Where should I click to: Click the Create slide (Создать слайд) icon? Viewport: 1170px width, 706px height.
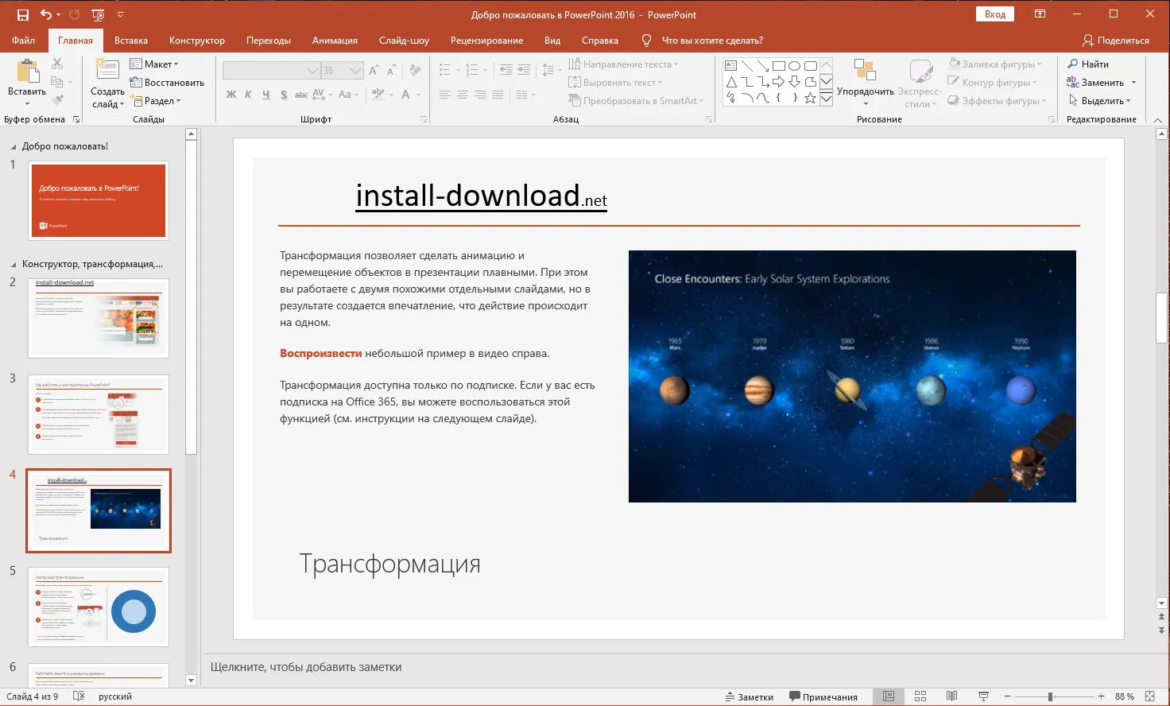click(x=107, y=71)
